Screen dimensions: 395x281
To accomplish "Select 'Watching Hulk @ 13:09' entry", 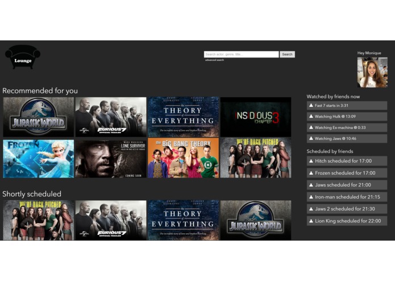I will [x=347, y=117].
